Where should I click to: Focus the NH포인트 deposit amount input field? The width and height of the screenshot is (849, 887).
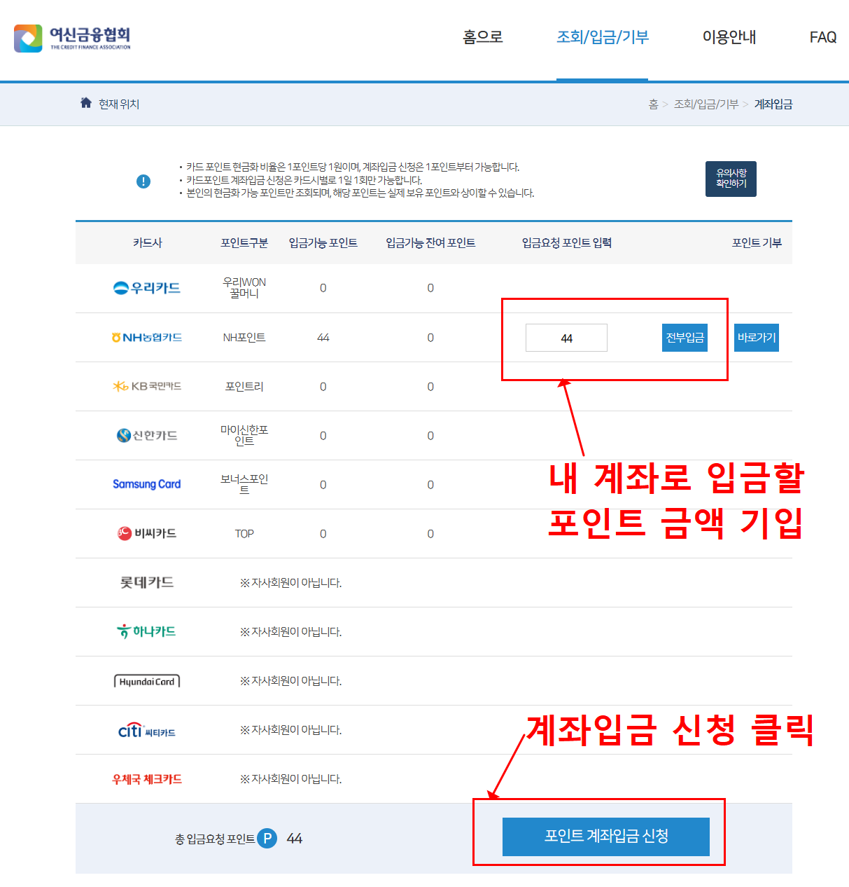coord(566,338)
